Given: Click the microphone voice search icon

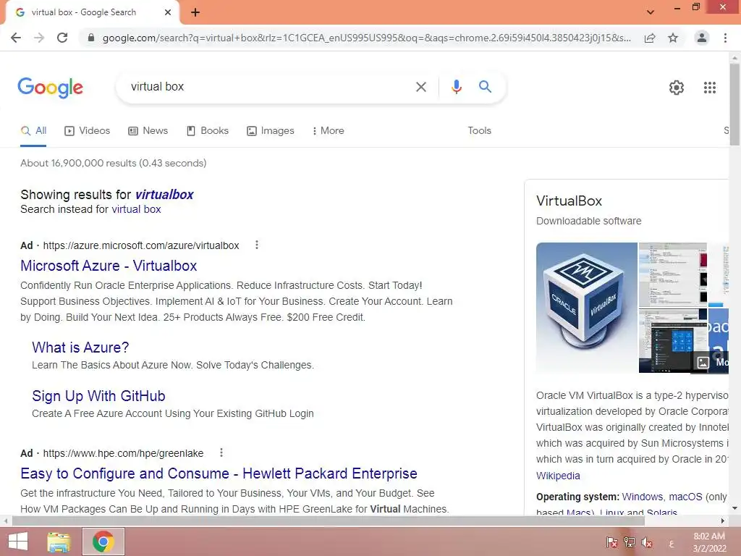Looking at the screenshot, I should coord(456,87).
